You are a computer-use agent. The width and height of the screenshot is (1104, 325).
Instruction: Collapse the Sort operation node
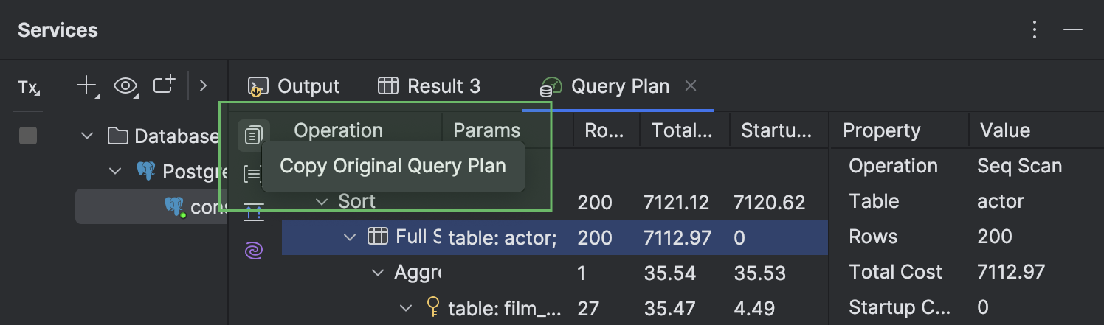pyautogui.click(x=321, y=201)
